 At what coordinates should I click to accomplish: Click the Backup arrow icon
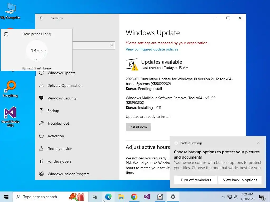[41, 110]
